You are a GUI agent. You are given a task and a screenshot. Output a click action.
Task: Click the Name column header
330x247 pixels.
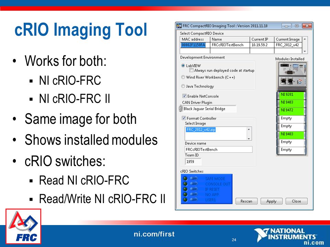pyautogui.click(x=230, y=39)
